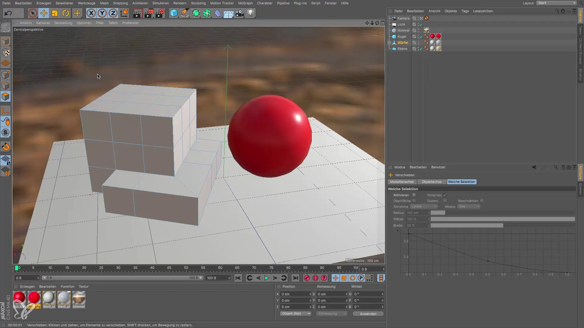
Task: Click the coordinate system icon
Action: [124, 13]
